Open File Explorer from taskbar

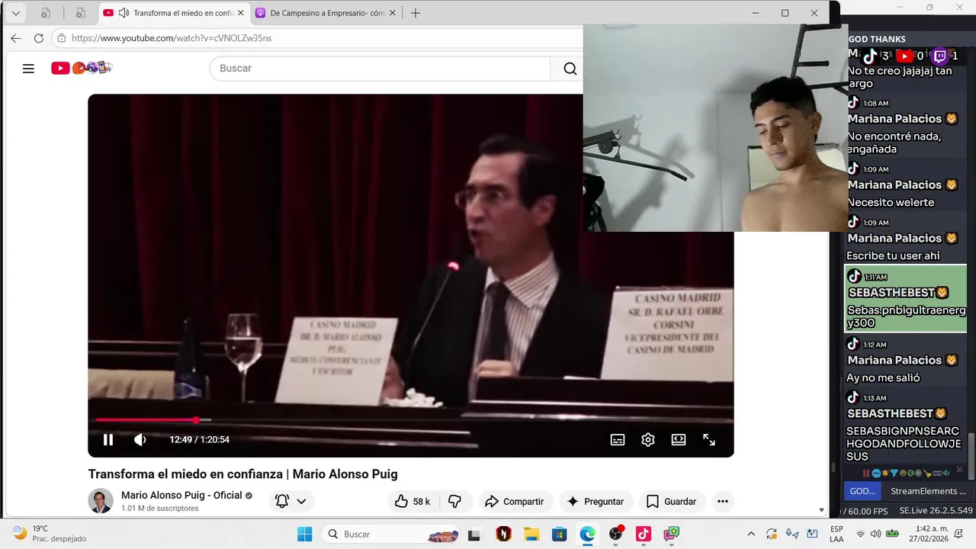click(531, 534)
